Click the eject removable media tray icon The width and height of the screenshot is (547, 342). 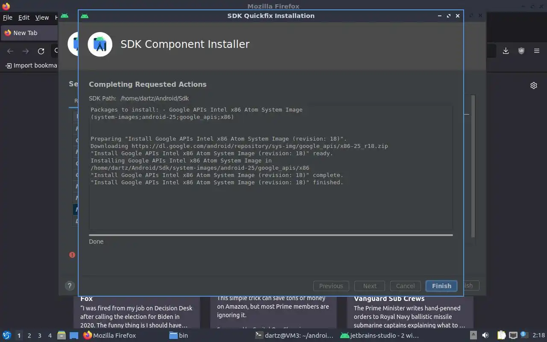(x=473, y=336)
